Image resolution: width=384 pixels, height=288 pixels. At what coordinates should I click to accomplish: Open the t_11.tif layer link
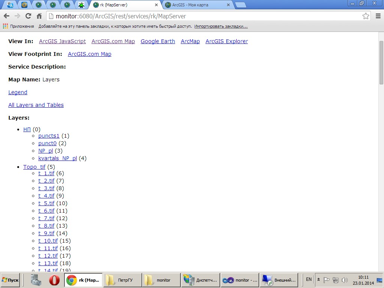(x=48, y=248)
